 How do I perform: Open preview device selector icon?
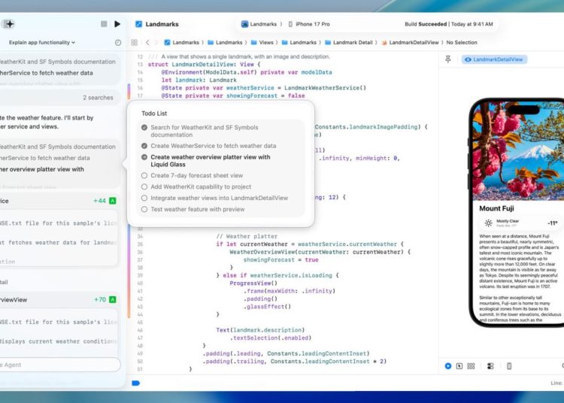(509, 366)
